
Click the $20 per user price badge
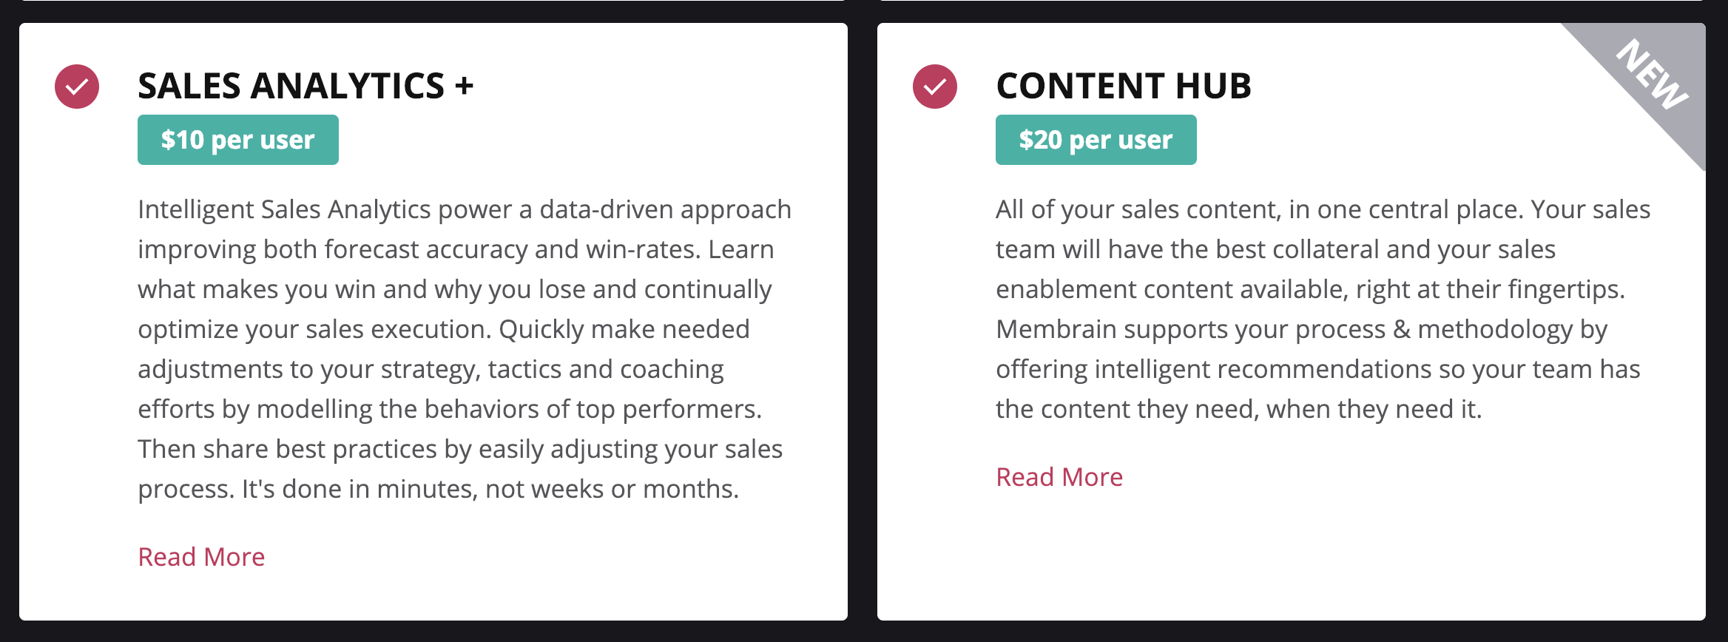tap(1096, 140)
